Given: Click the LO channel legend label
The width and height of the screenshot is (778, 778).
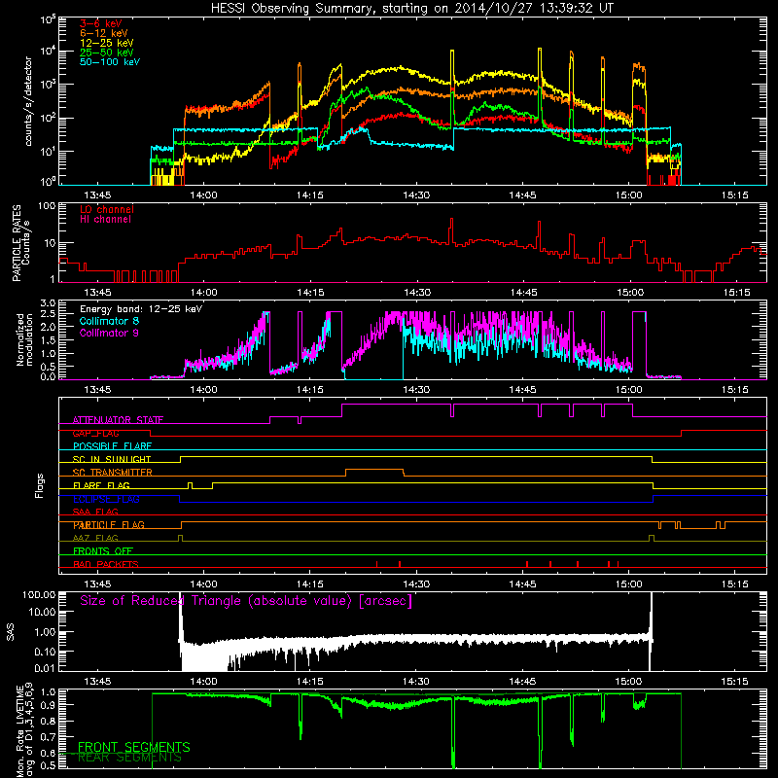Looking at the screenshot, I should [107, 209].
